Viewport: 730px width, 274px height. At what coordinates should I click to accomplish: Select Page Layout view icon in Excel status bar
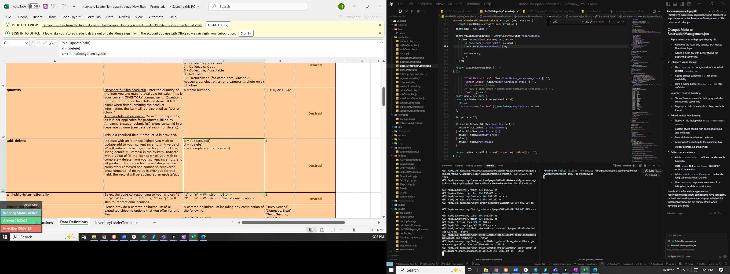click(x=322, y=230)
